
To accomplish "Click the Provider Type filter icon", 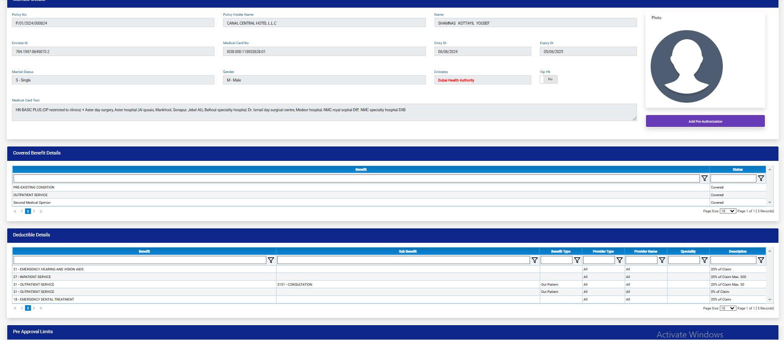I will pyautogui.click(x=620, y=260).
